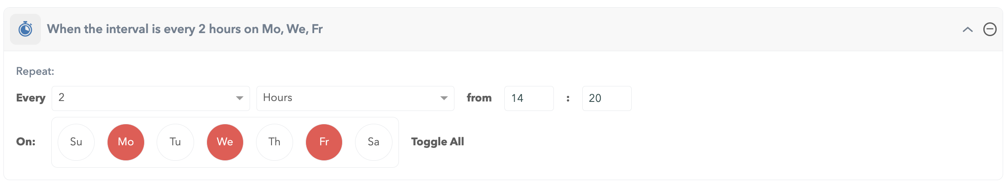Disable the We day circle
Image resolution: width=1007 pixels, height=184 pixels.
[x=225, y=142]
